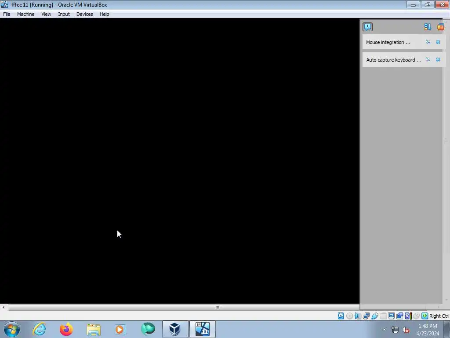Click the display status icon
Image resolution: width=450 pixels, height=338 pixels.
pos(391,316)
